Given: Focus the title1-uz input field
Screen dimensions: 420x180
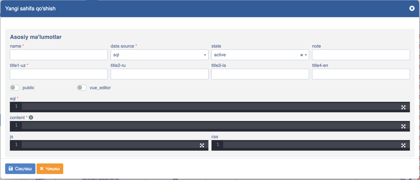Looking at the screenshot, I should [x=59, y=74].
